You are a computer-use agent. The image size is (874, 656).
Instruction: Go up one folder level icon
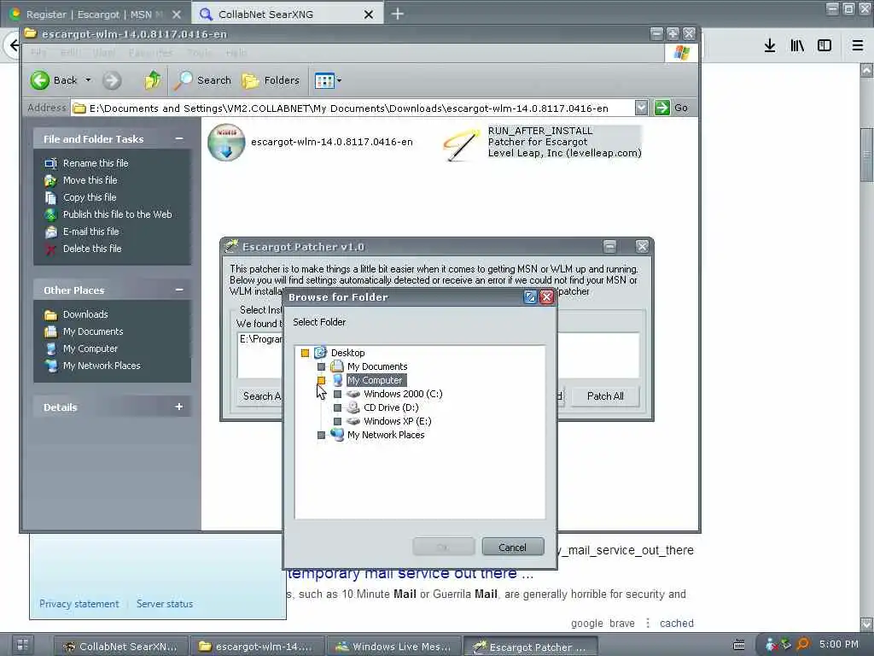(x=152, y=80)
